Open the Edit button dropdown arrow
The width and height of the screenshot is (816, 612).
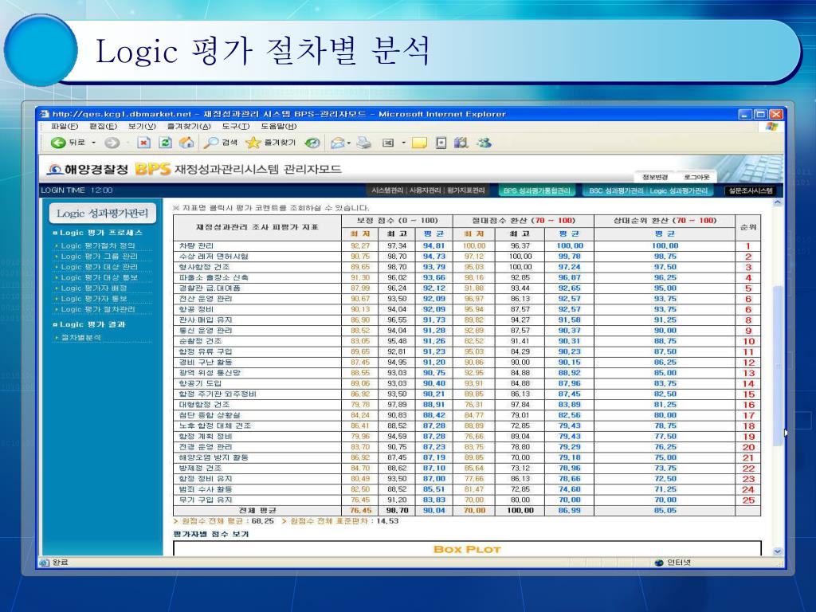pos(403,143)
